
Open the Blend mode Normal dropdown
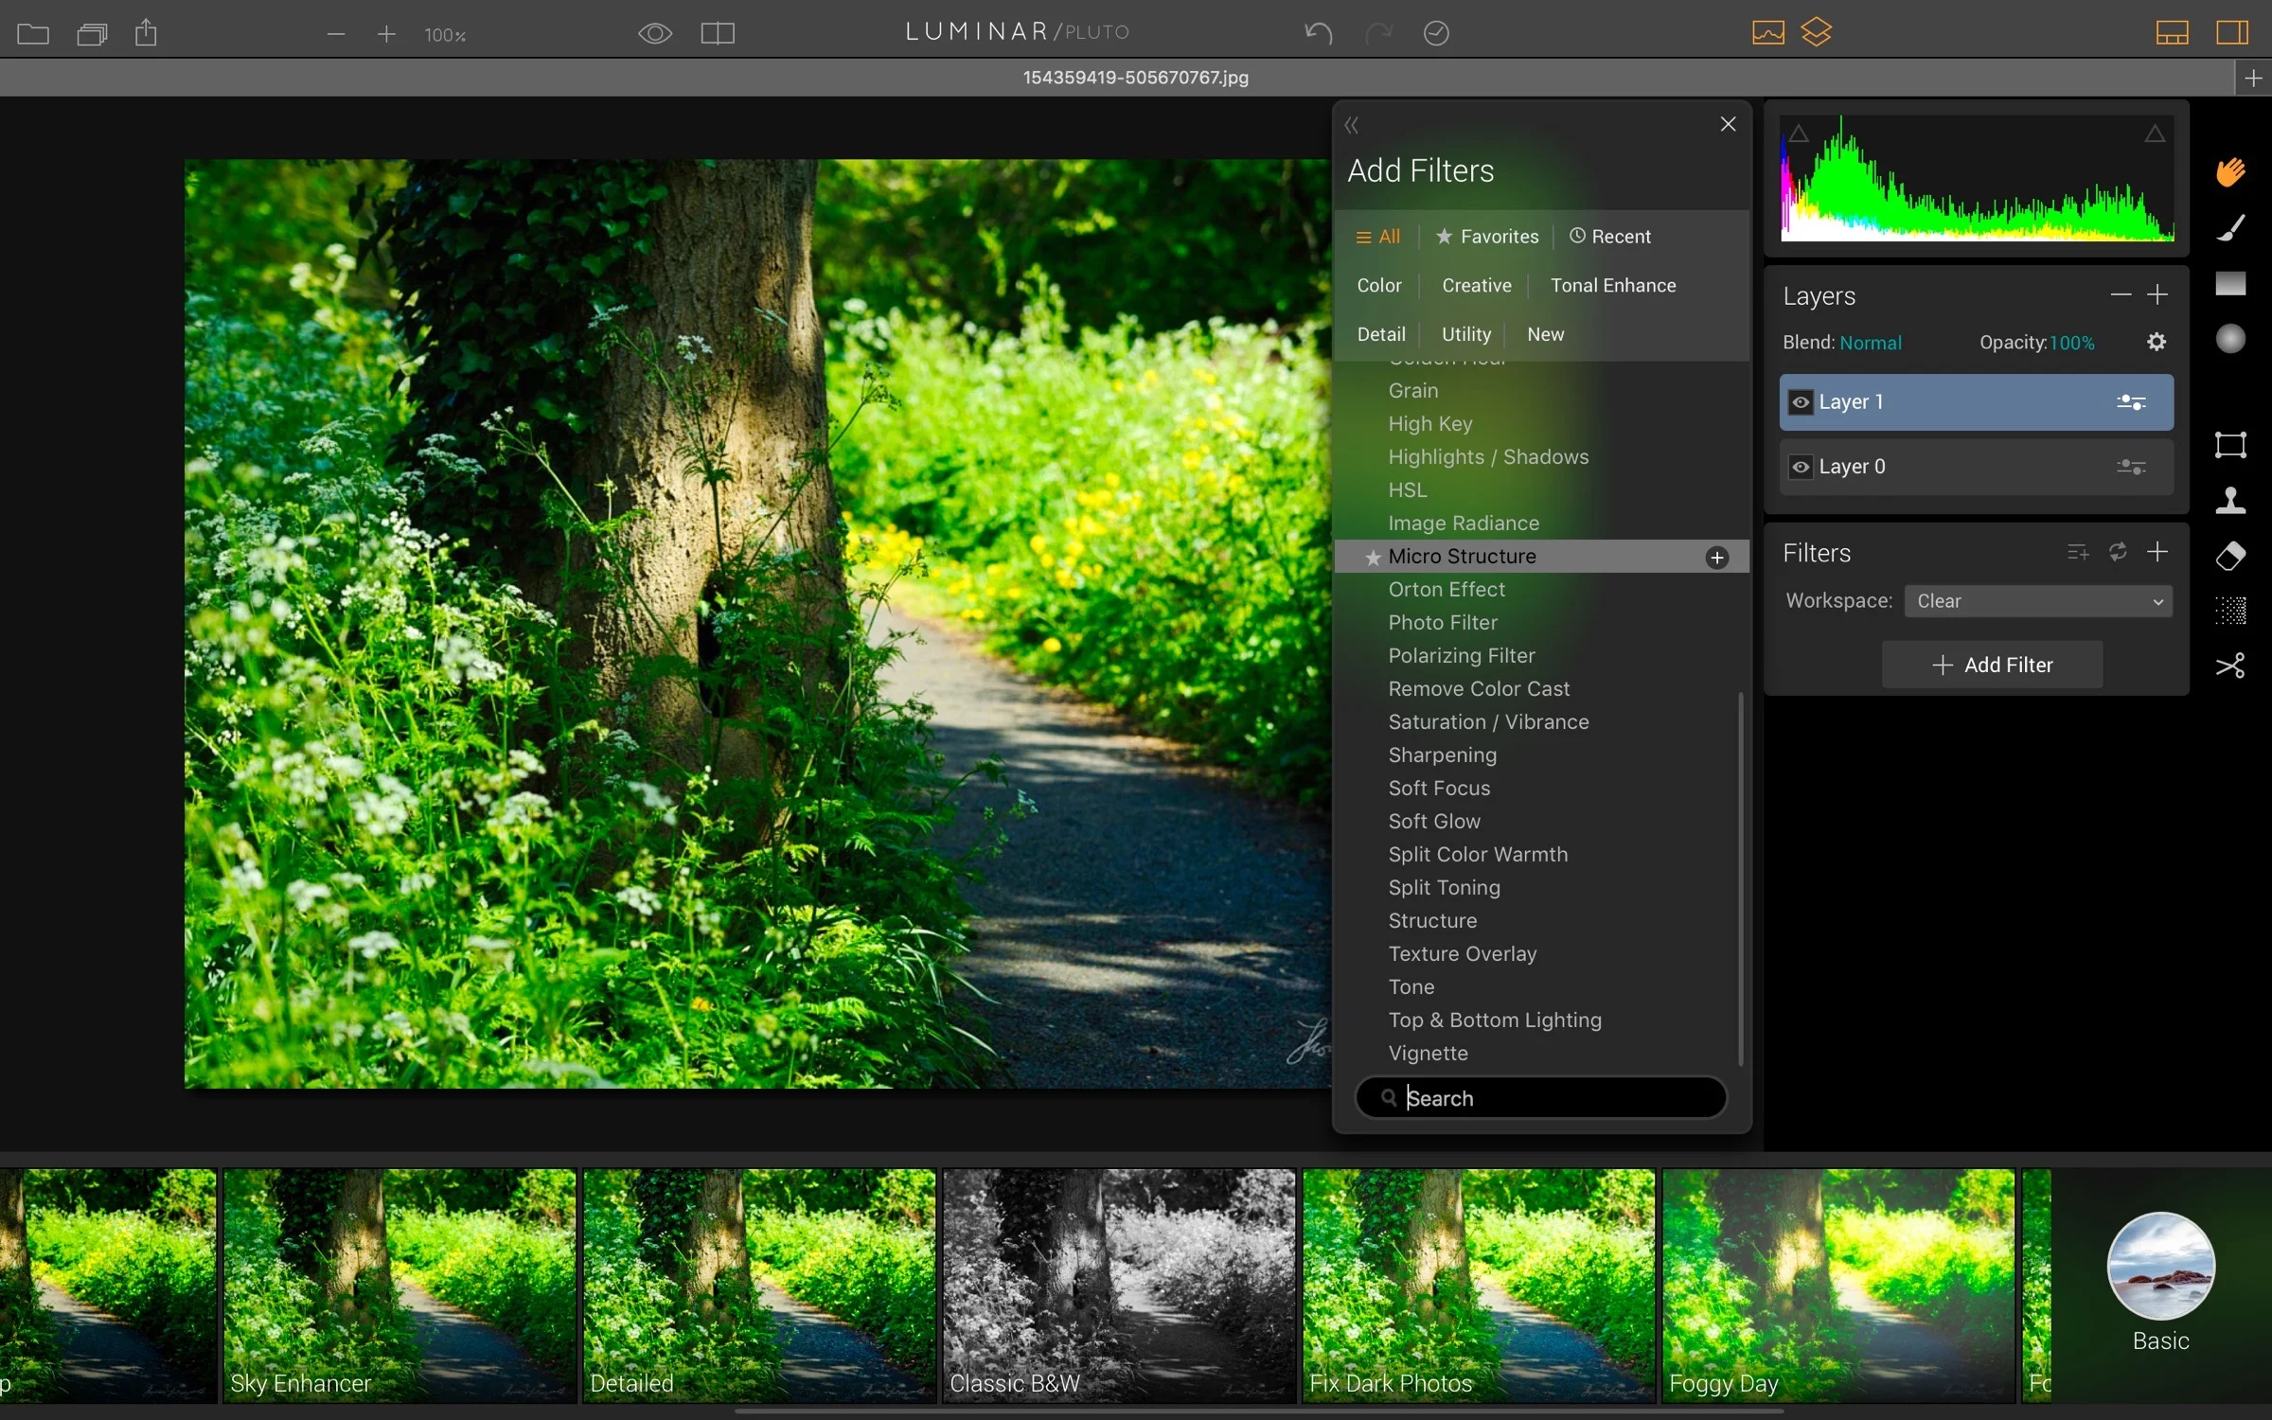tap(1870, 343)
